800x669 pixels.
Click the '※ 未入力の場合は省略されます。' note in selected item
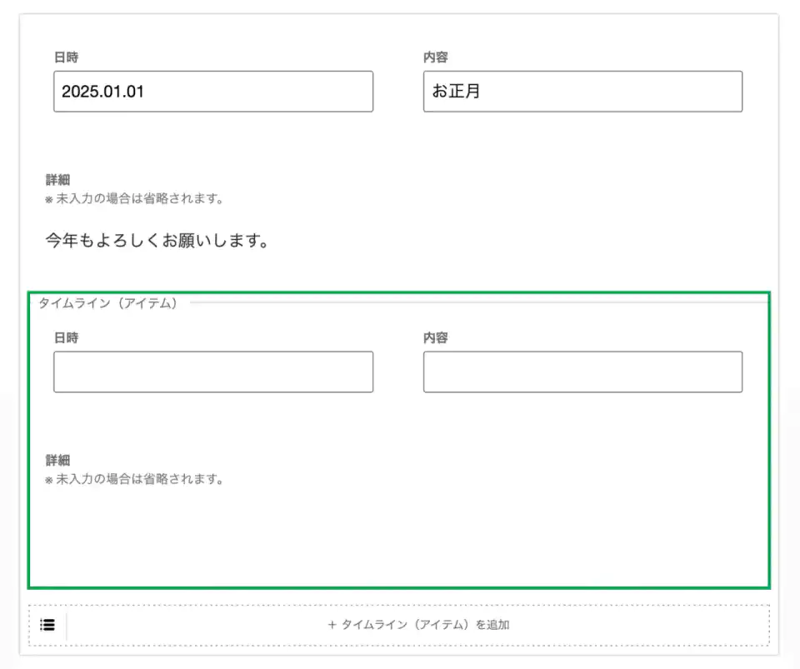pyautogui.click(x=133, y=479)
